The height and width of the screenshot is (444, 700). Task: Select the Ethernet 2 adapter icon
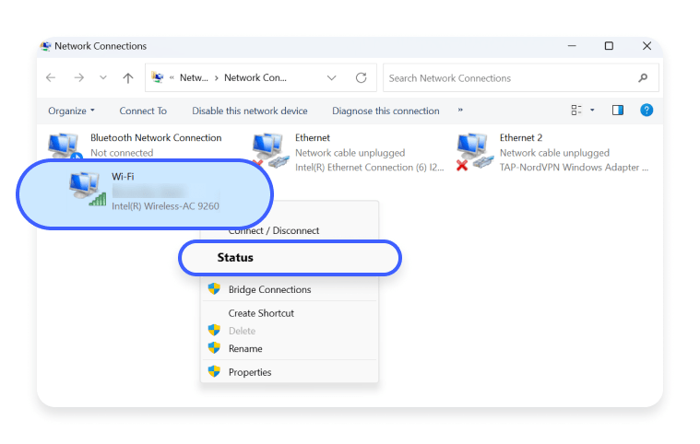(475, 152)
